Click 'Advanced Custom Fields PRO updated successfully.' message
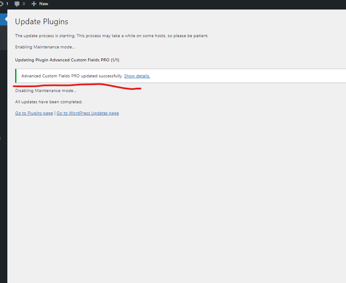Image resolution: width=346 pixels, height=283 pixels. 72,76
